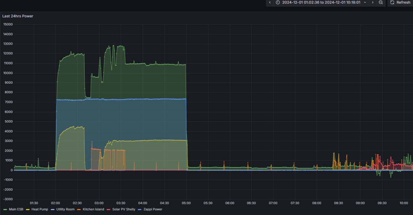Zoom out time range magnifier icon
The image size is (413, 215).
point(381,2)
